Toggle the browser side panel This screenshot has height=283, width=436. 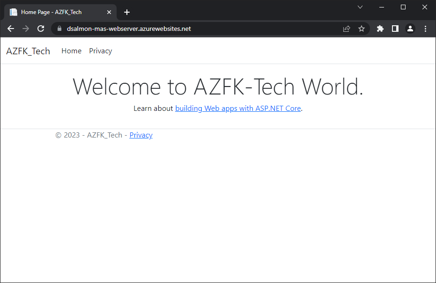(395, 29)
